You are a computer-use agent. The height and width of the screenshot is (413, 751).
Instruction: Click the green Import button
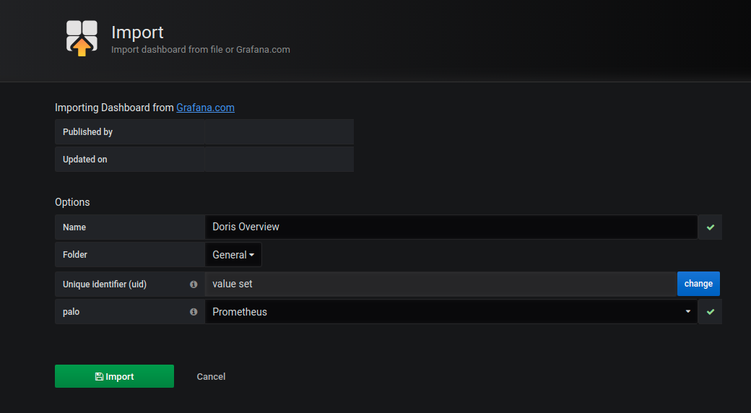pos(114,376)
